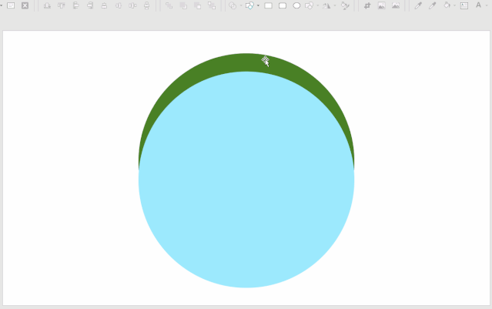
Task: Click the text box icon beside letter A
Action: click(464, 5)
